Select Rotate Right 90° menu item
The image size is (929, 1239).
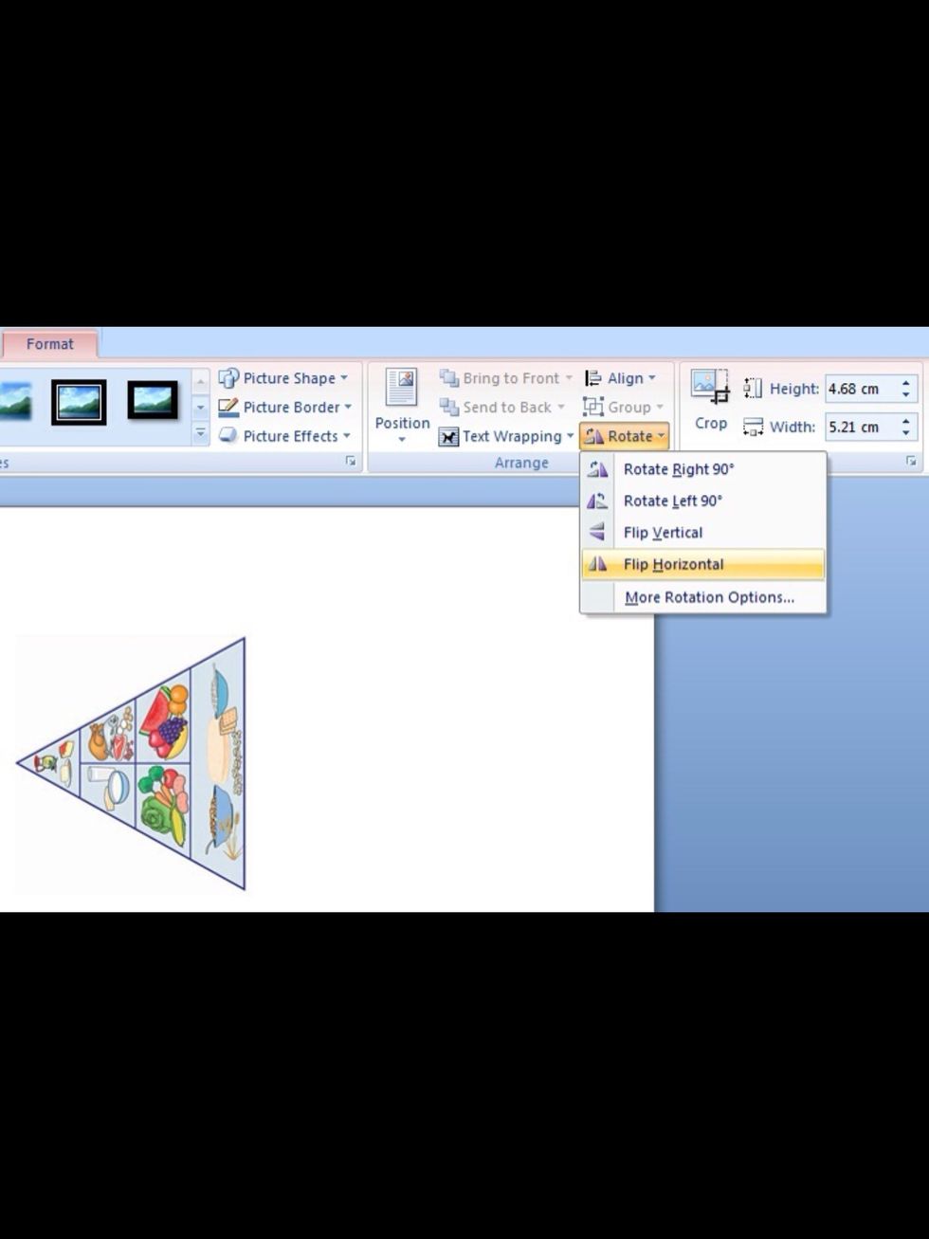tap(678, 469)
